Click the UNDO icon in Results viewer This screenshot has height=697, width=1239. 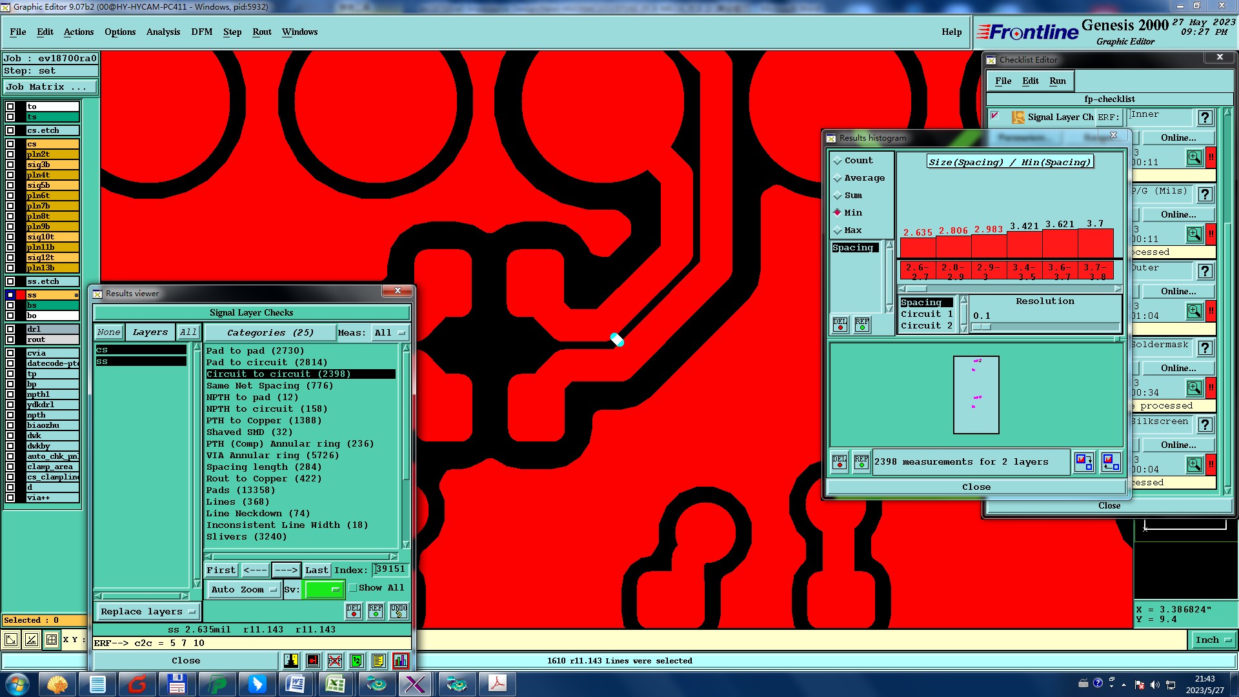(398, 611)
